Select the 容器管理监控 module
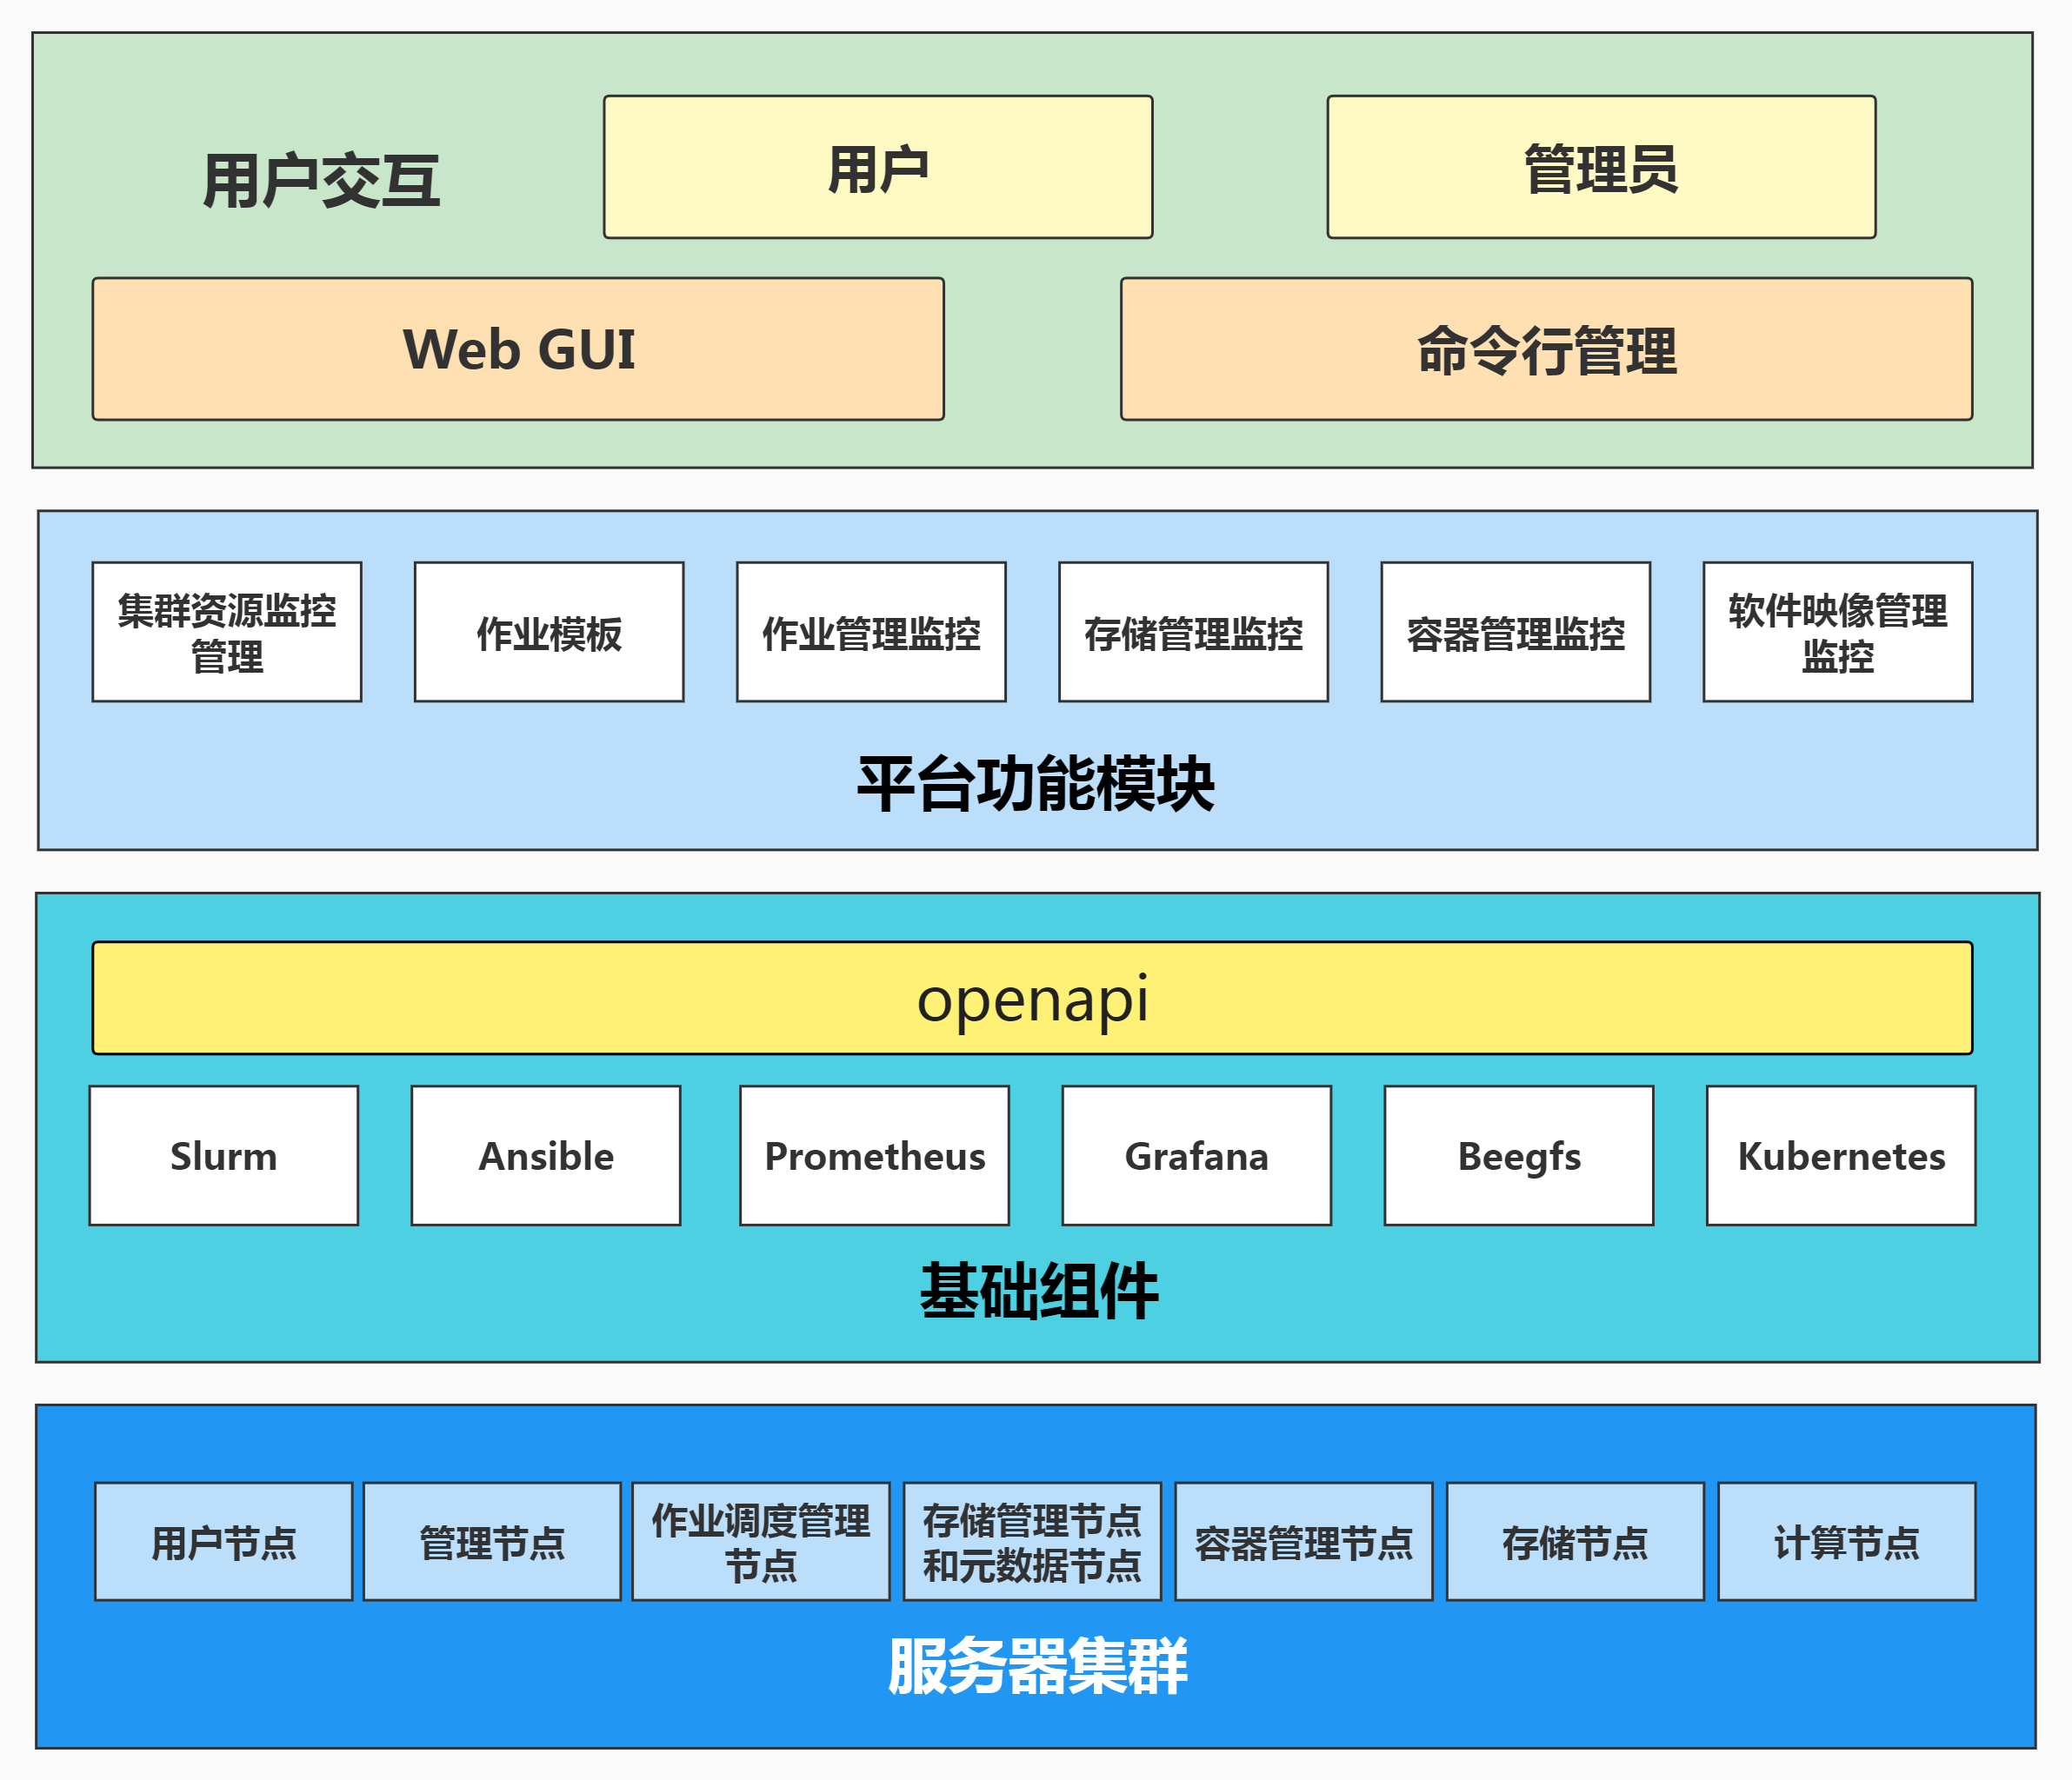 (1515, 632)
